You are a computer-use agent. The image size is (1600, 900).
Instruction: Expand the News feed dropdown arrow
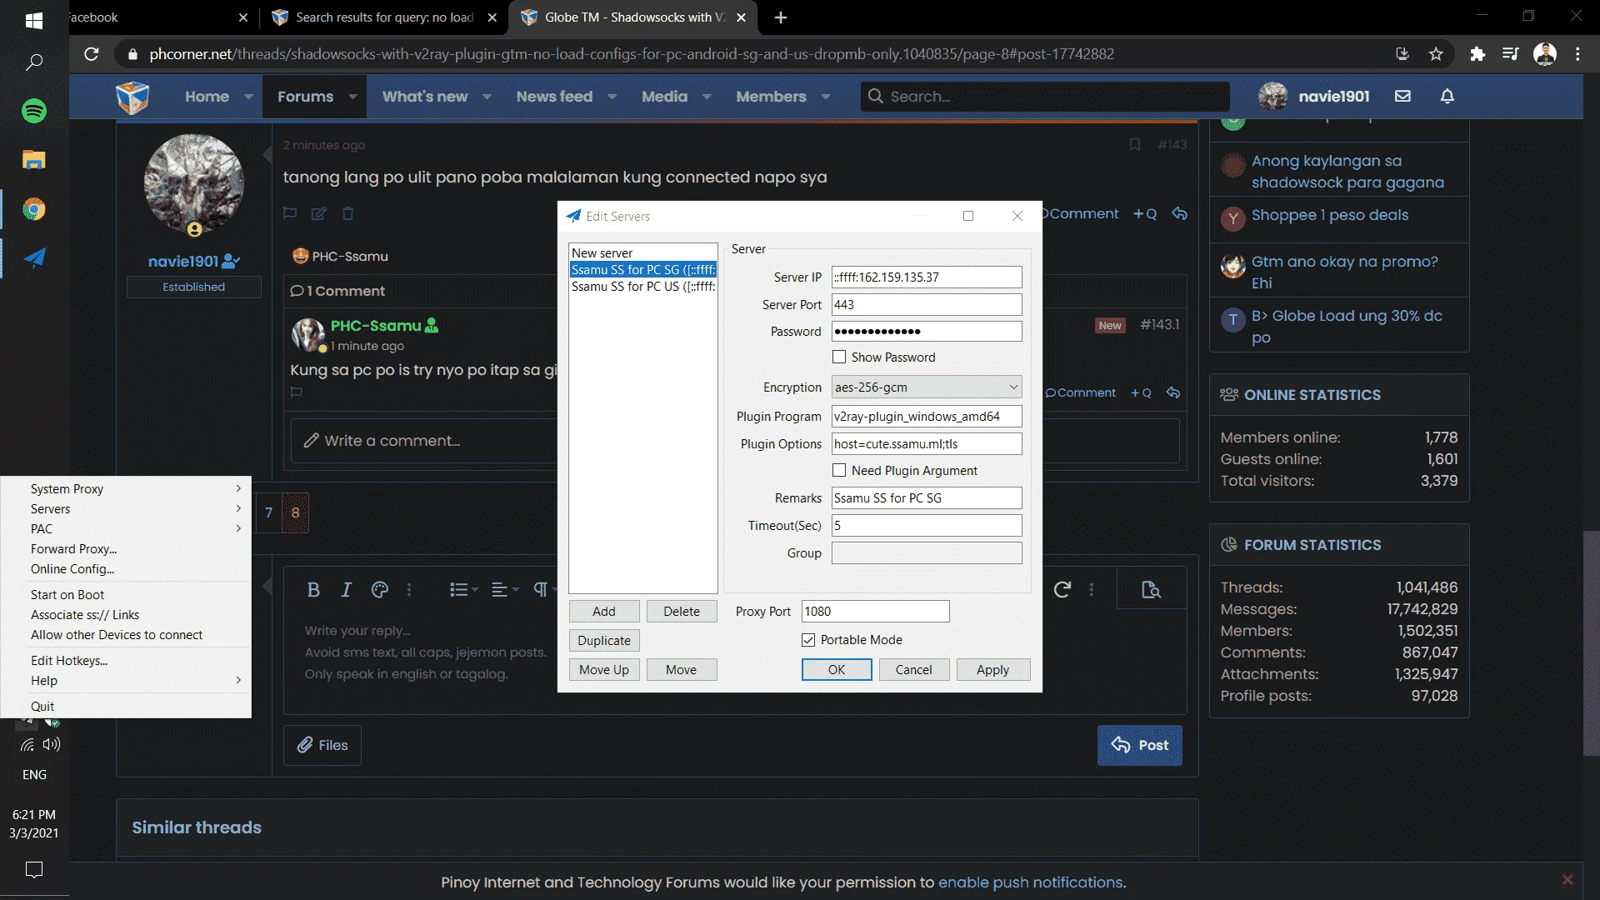612,97
